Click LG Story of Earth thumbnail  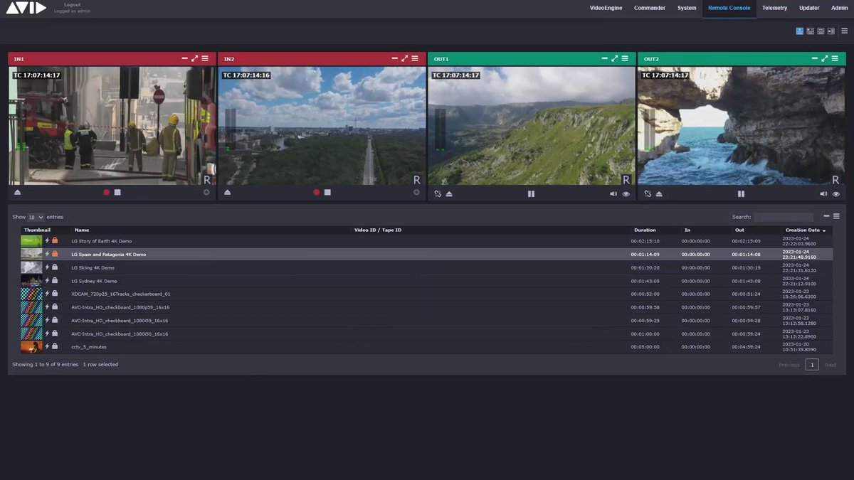[31, 241]
